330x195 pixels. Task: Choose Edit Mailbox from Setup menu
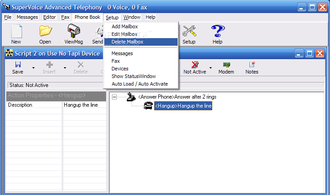pos(141,34)
